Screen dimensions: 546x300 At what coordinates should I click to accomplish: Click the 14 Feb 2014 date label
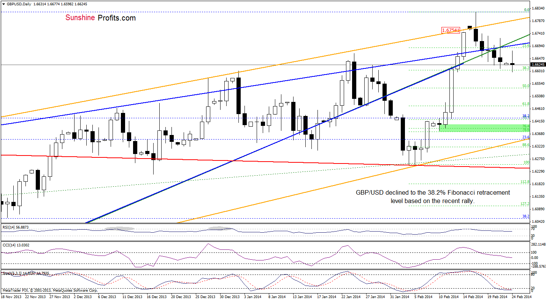click(x=473, y=297)
